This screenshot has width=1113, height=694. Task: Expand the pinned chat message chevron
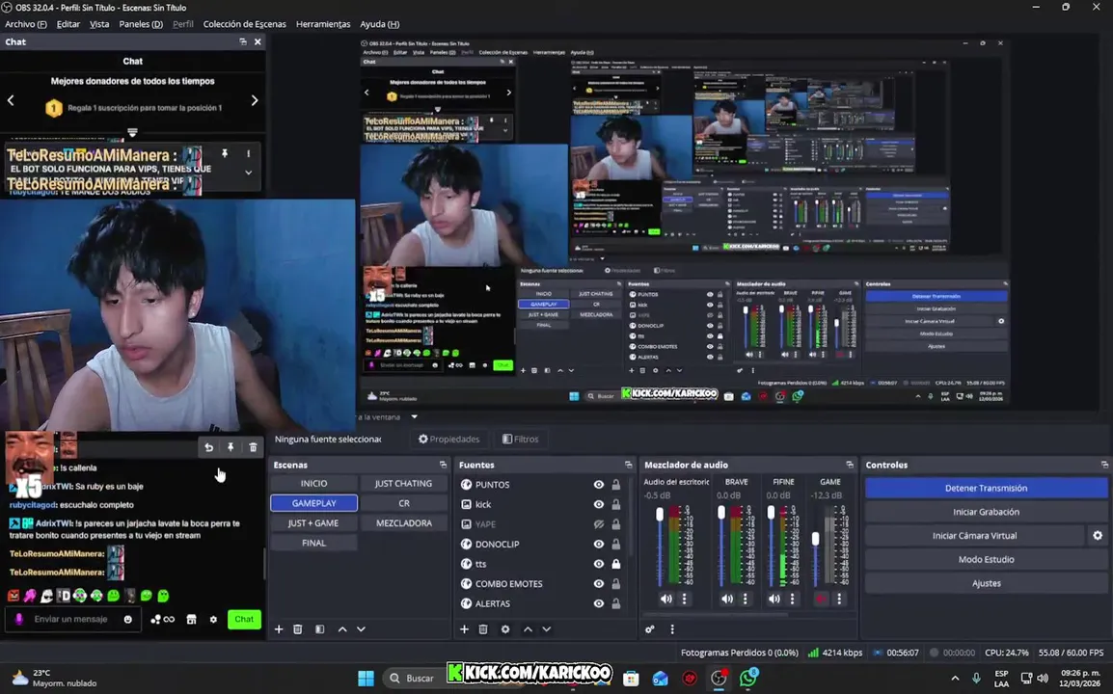coord(249,173)
